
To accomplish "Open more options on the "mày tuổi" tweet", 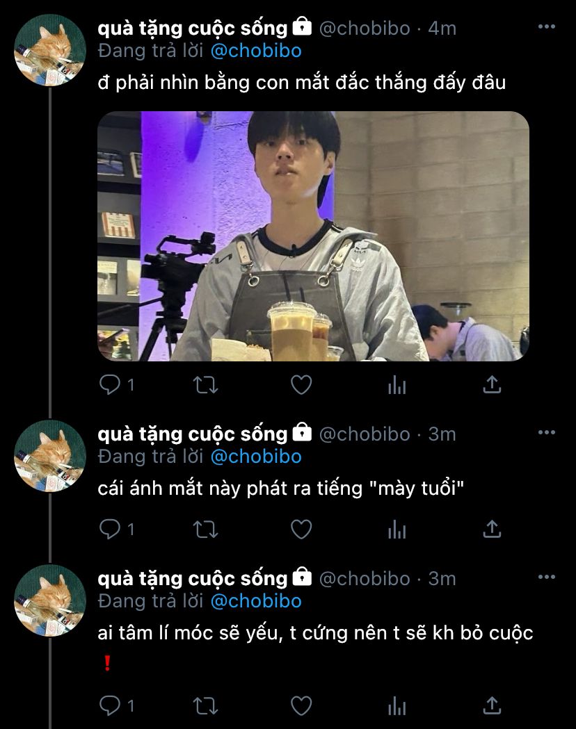I will [547, 433].
